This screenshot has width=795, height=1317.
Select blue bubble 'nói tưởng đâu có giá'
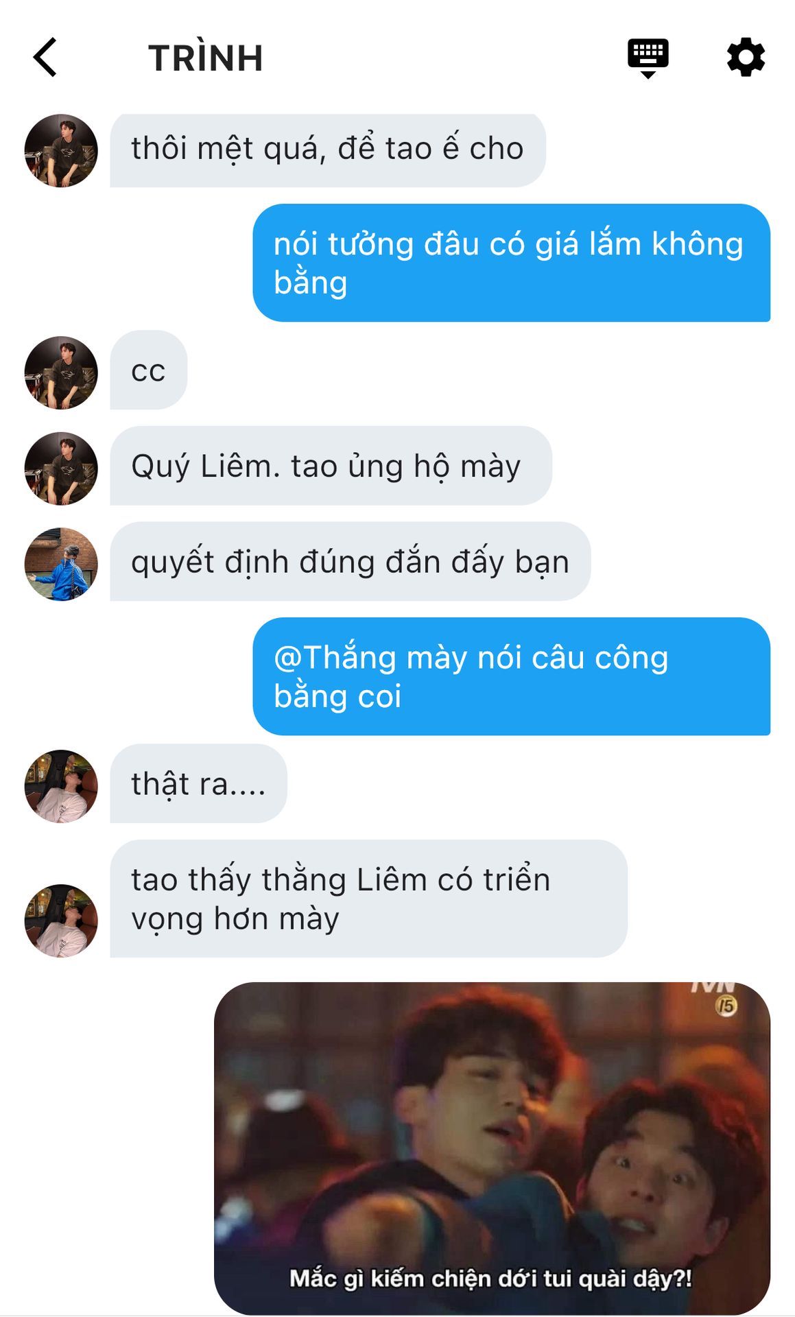coord(512,263)
